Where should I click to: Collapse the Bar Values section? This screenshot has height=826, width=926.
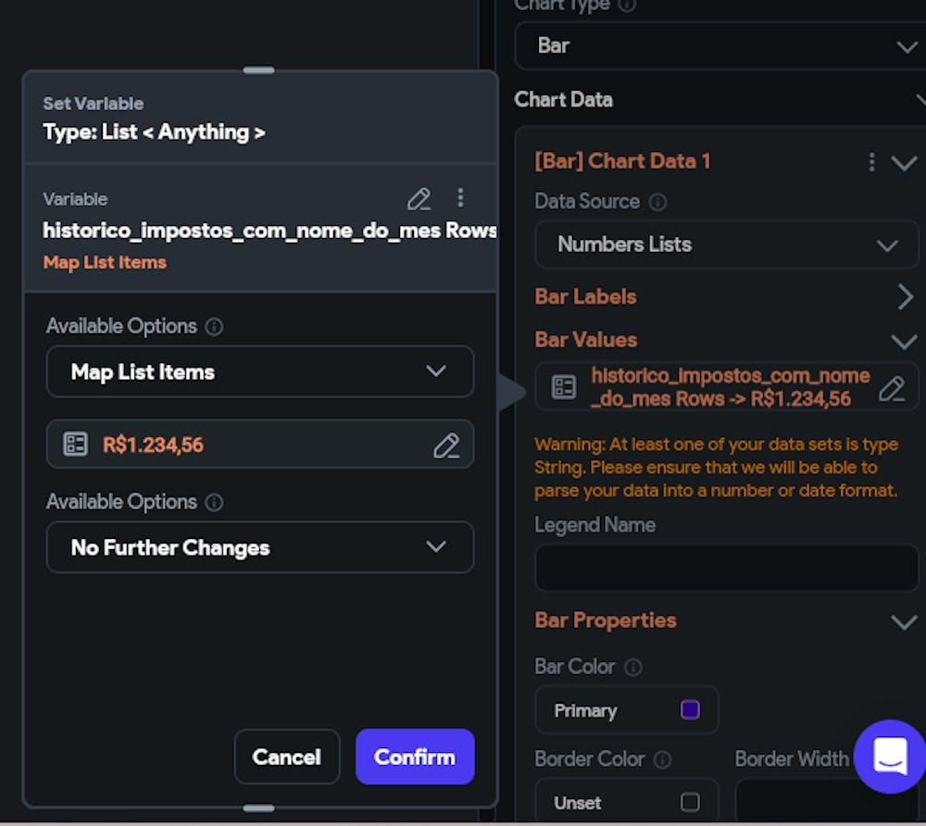pos(905,340)
